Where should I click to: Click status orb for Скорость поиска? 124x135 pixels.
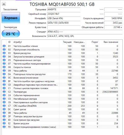coord(4,67)
